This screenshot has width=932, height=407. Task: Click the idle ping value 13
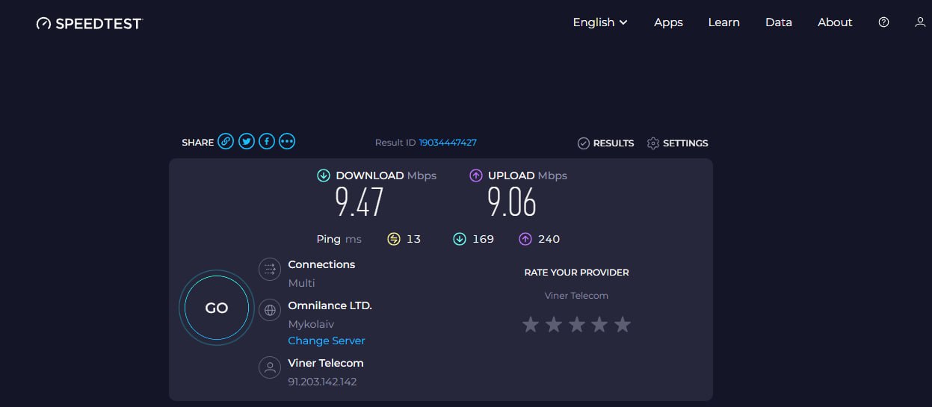click(x=413, y=239)
